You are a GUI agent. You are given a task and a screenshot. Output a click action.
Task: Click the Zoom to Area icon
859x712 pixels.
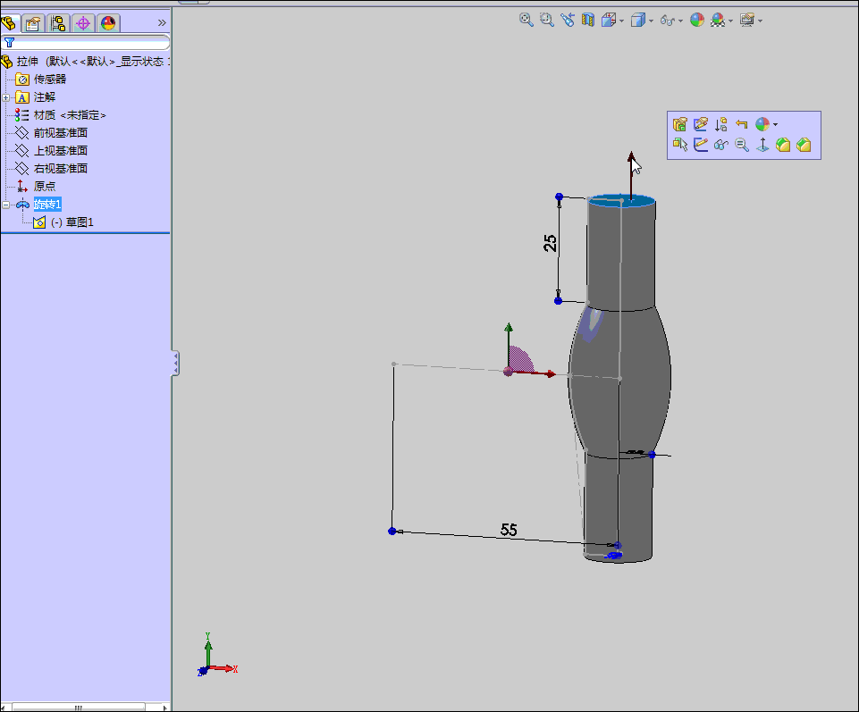point(547,20)
